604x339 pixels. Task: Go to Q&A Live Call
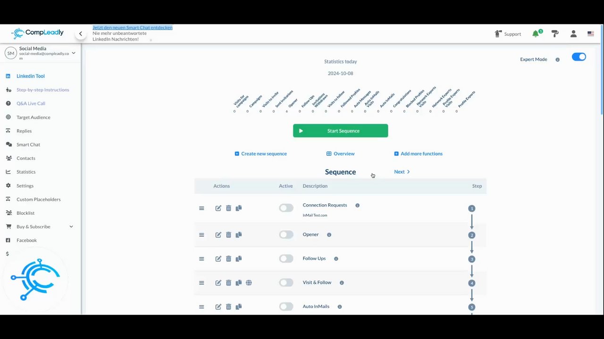31,103
